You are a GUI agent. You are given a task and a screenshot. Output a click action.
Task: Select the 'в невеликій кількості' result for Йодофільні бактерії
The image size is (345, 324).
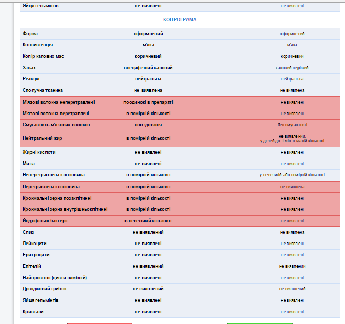(148, 220)
